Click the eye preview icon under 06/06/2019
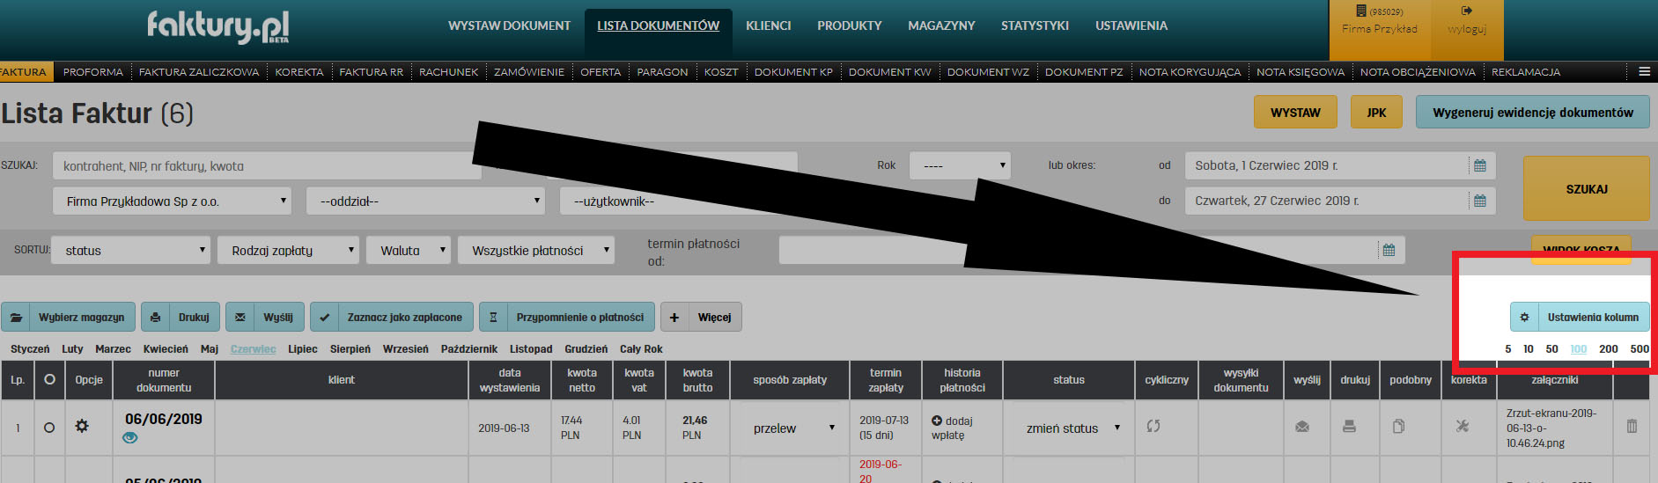This screenshot has height=483, width=1658. (x=130, y=438)
